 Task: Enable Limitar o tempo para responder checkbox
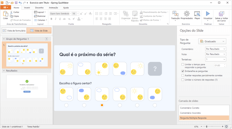(x=183, y=64)
